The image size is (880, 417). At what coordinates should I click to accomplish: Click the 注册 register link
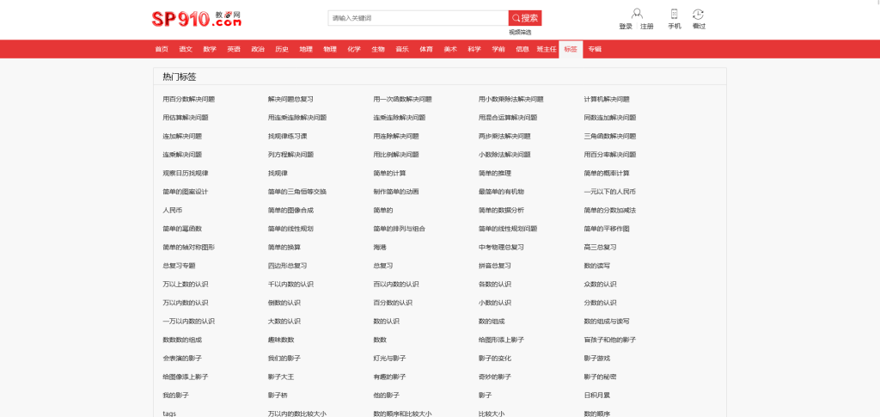tap(647, 27)
